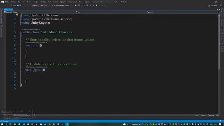Click the Unity message CodeLens above Update

pyautogui.click(x=36, y=67)
